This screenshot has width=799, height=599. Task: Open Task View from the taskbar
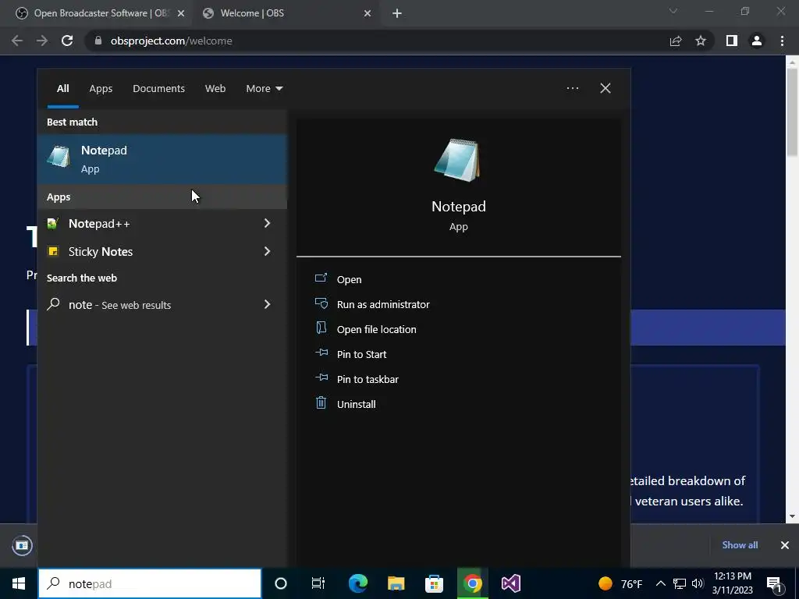click(318, 583)
